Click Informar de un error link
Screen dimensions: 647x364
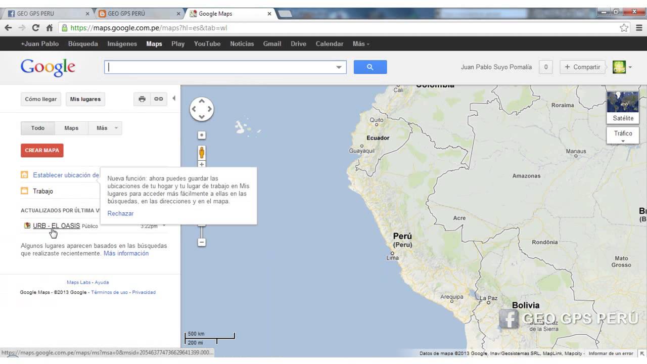tap(611, 353)
